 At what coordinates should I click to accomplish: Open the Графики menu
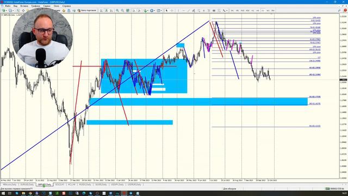pyautogui.click(x=35, y=6)
